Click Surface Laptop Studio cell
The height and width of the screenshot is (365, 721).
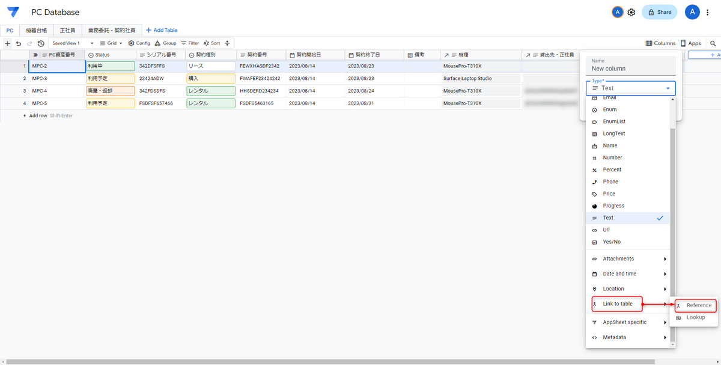pos(481,78)
